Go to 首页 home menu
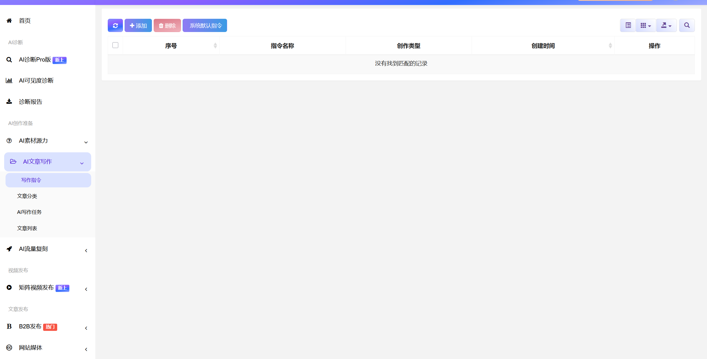The image size is (707, 359). [x=25, y=21]
